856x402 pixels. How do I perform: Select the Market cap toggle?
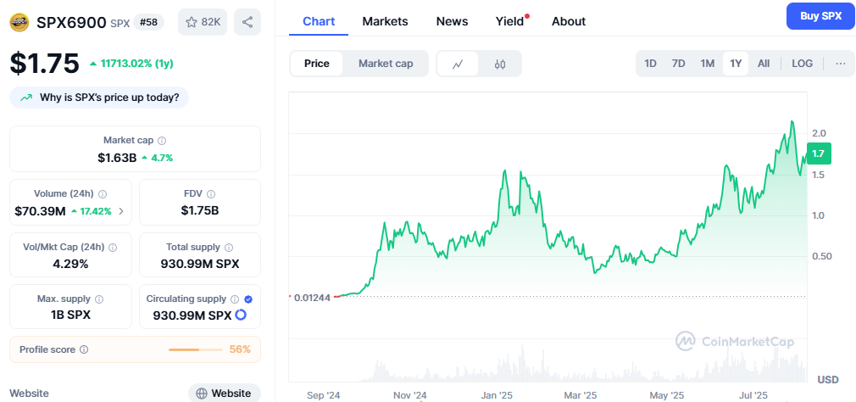(386, 64)
